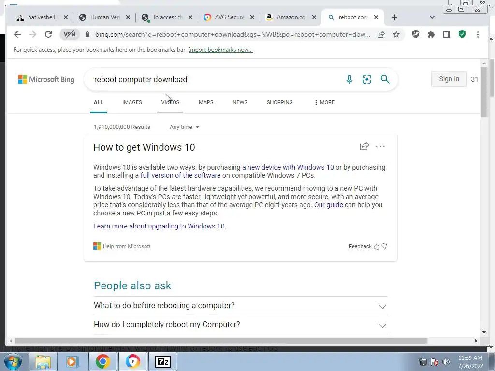
Task: Open the taskbar clock showing 11:39 AM
Action: [x=470, y=362]
